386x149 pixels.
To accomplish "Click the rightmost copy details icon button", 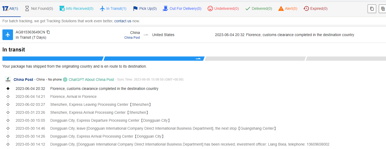I will click(x=383, y=9).
